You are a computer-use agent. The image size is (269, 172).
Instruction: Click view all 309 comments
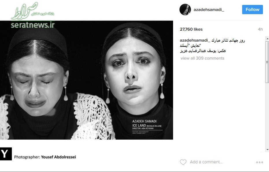tap(203, 58)
